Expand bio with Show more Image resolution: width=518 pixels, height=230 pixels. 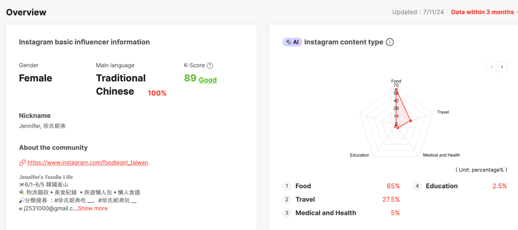[x=93, y=209]
